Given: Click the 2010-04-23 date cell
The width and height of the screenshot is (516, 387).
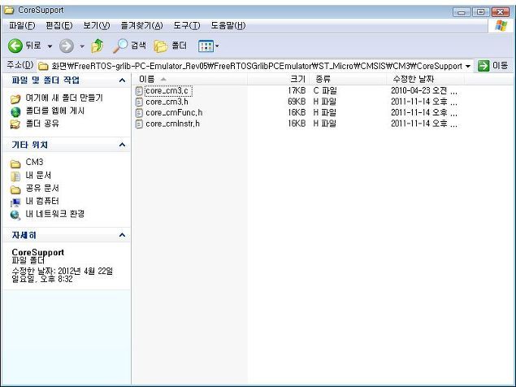Looking at the screenshot, I should (x=424, y=90).
